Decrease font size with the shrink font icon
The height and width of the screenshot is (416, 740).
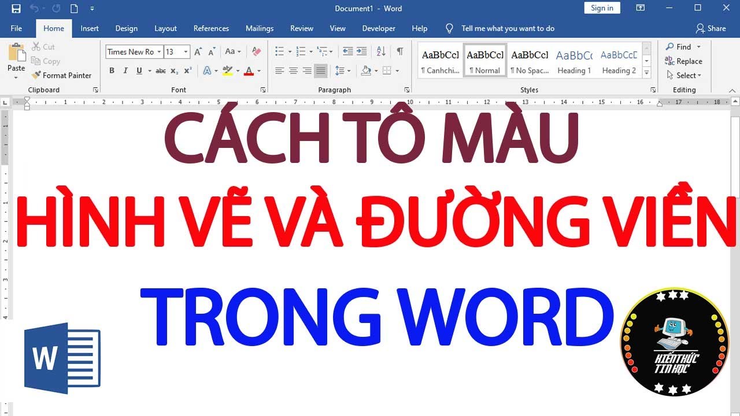coord(212,51)
